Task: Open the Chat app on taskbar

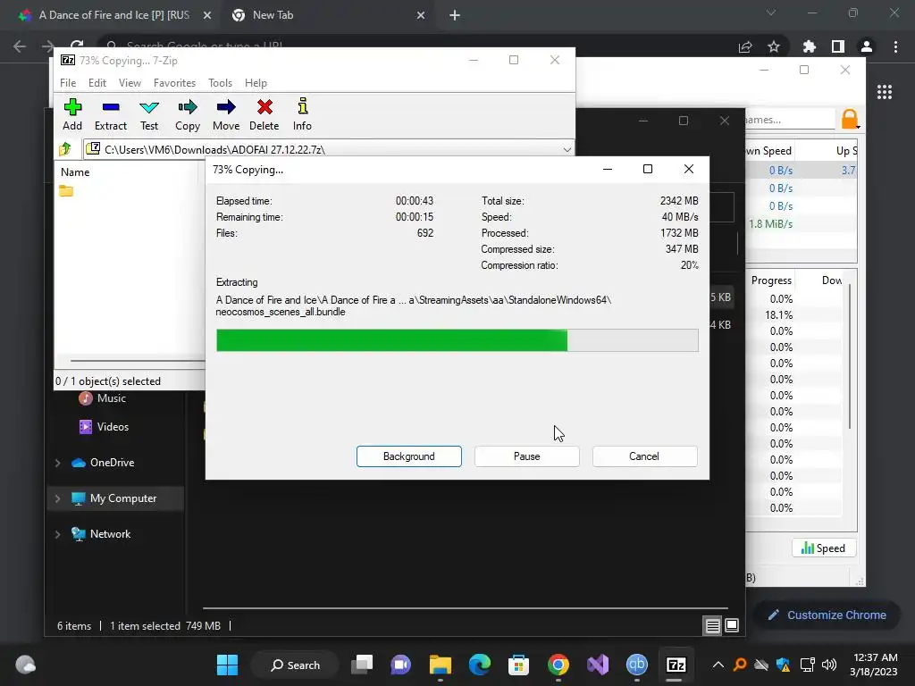Action: [401, 665]
